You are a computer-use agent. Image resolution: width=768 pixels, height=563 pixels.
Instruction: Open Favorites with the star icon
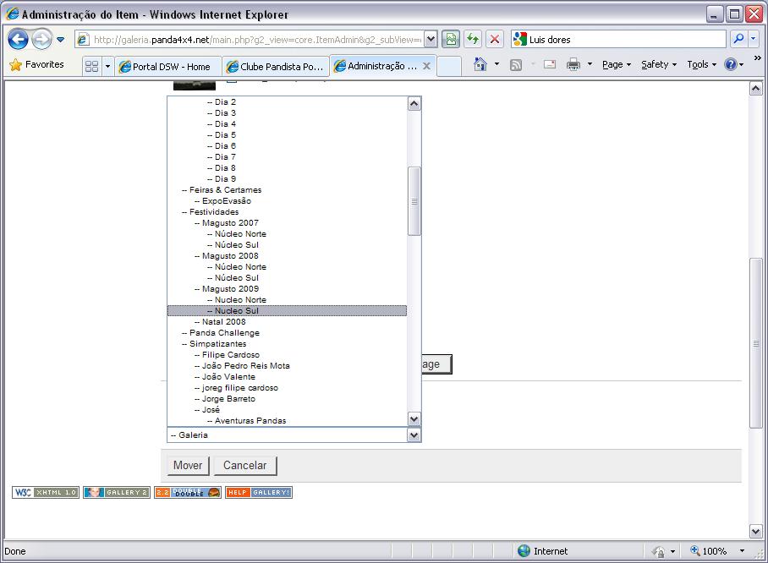pos(36,64)
